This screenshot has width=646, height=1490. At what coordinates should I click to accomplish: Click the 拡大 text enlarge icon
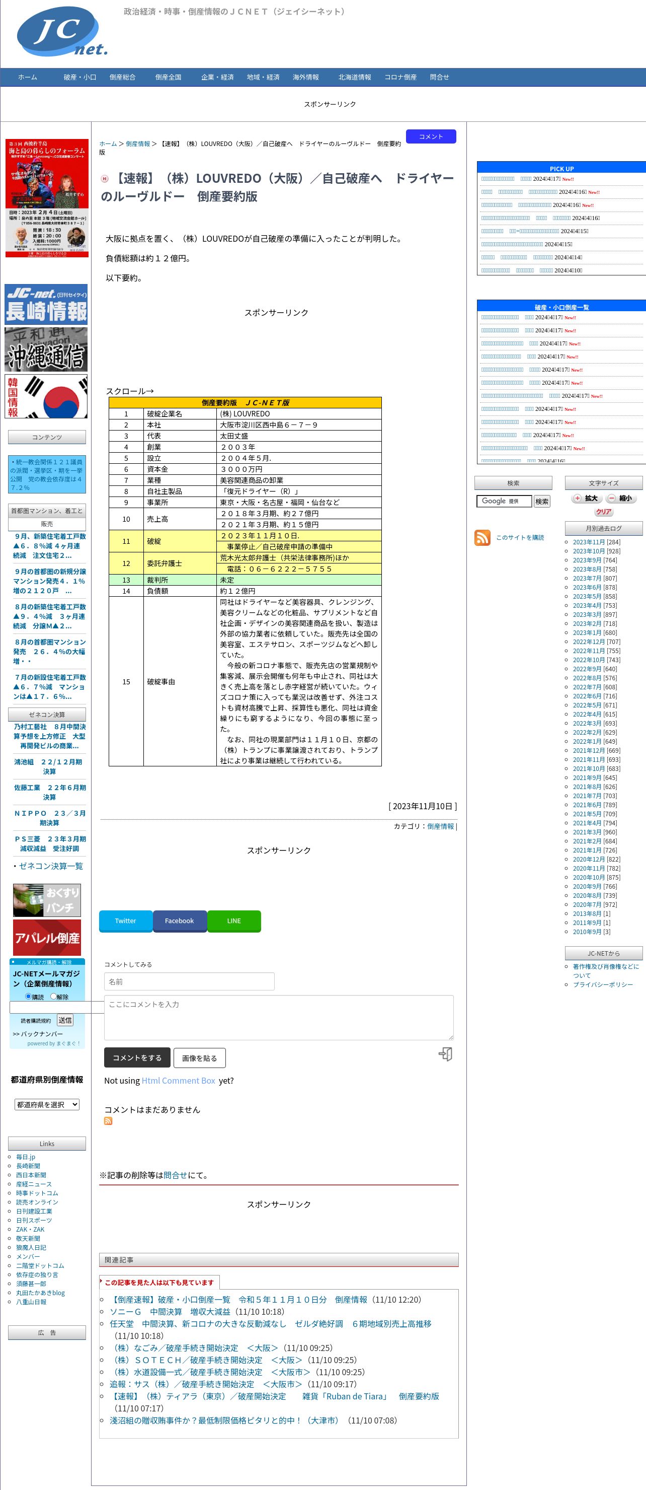[587, 498]
